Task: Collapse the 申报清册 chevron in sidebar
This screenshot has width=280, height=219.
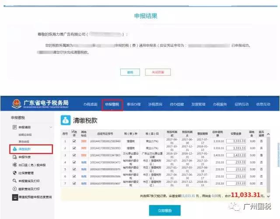Action: (51, 127)
